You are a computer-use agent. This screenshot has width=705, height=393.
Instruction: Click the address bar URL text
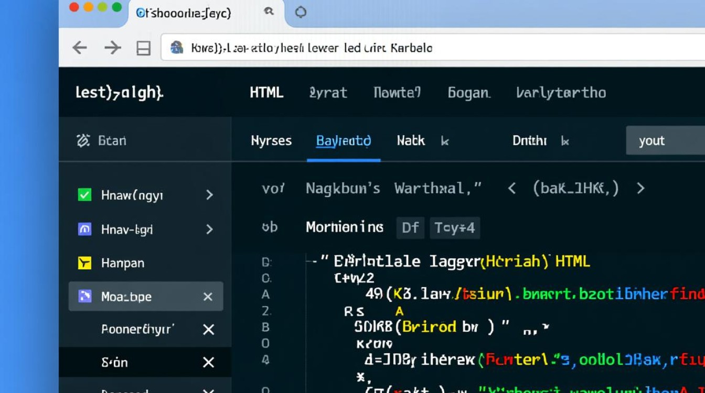point(312,48)
